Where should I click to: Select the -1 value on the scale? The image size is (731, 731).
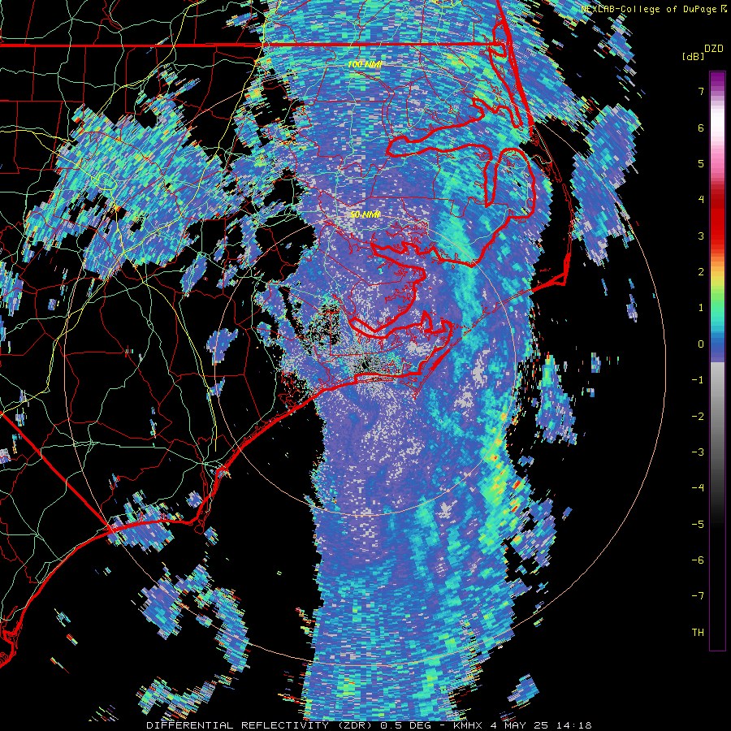698,380
